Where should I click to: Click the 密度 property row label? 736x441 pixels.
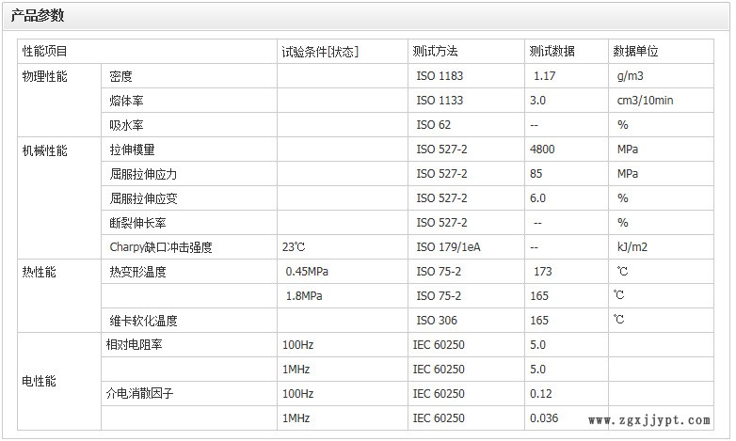120,76
